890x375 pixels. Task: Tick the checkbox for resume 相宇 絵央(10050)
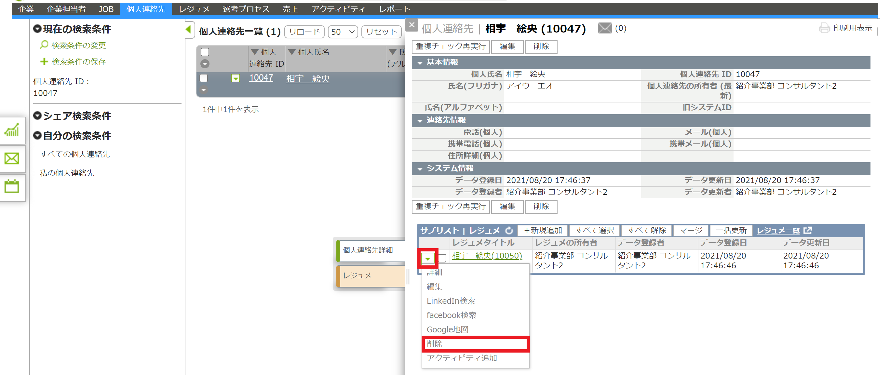pyautogui.click(x=443, y=258)
